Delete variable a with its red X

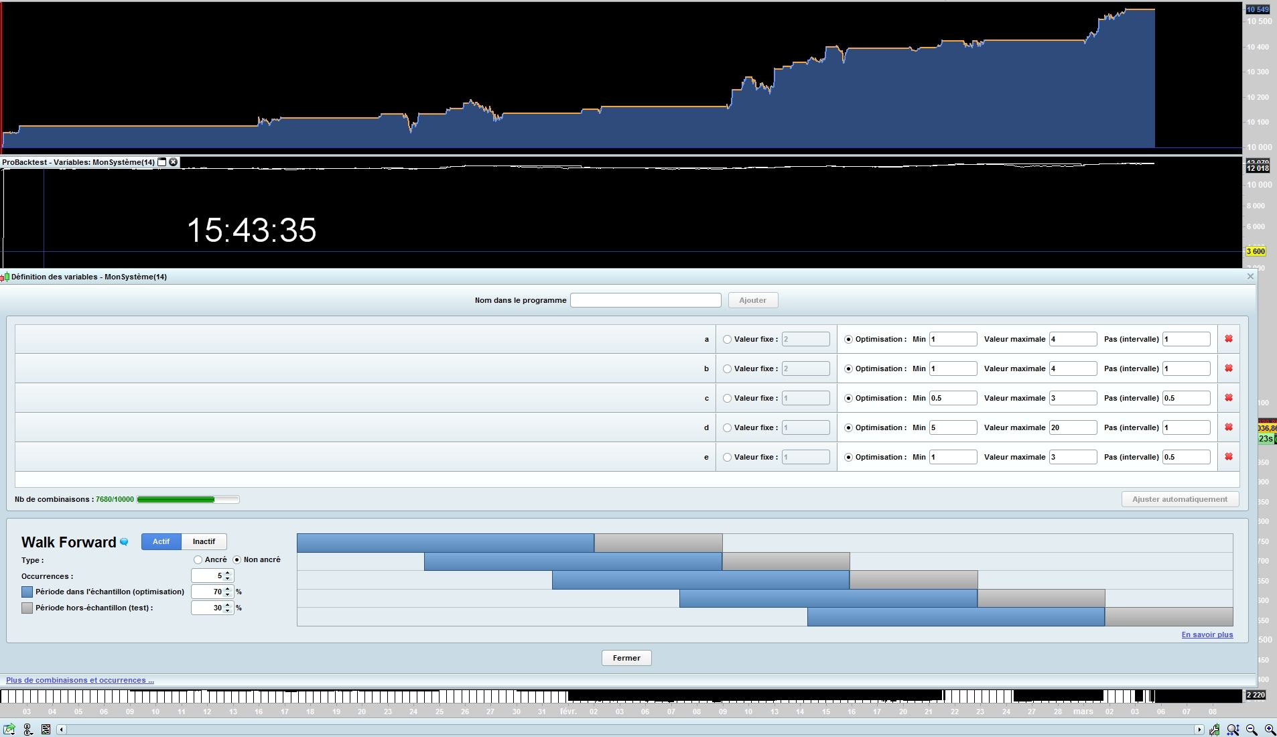coord(1229,339)
